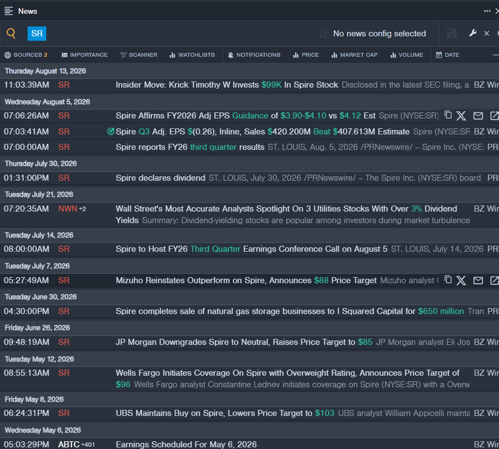This screenshot has height=449, width=499.
Task: Open Spire Affirms FY2026 Guidance in new window
Action: 495,116
